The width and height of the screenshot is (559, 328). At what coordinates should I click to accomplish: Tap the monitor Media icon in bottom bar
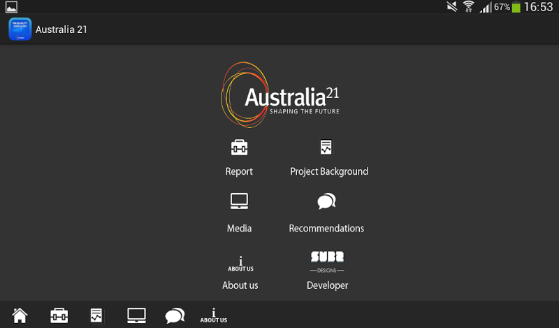(x=136, y=315)
